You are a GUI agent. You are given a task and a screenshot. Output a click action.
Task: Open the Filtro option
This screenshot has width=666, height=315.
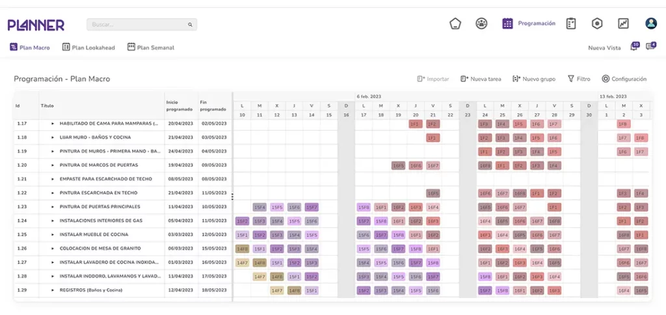point(579,79)
